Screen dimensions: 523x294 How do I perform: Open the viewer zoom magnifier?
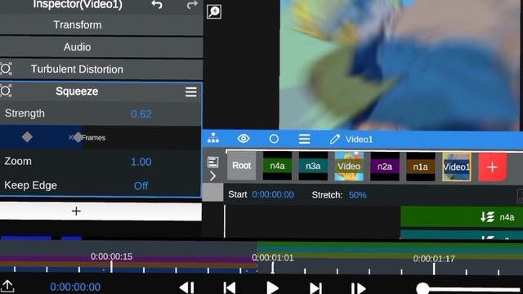[214, 11]
